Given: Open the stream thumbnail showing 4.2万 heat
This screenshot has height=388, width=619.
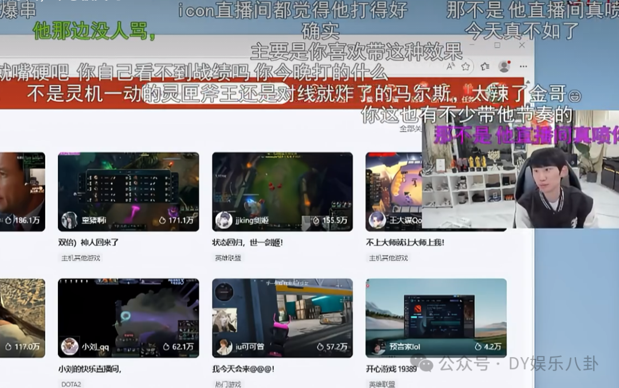Looking at the screenshot, I should tap(436, 318).
